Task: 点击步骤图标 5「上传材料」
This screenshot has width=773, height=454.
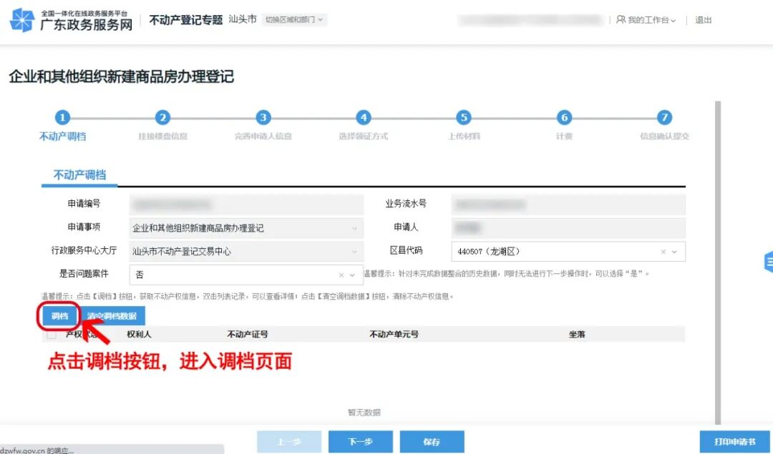Action: point(463,117)
